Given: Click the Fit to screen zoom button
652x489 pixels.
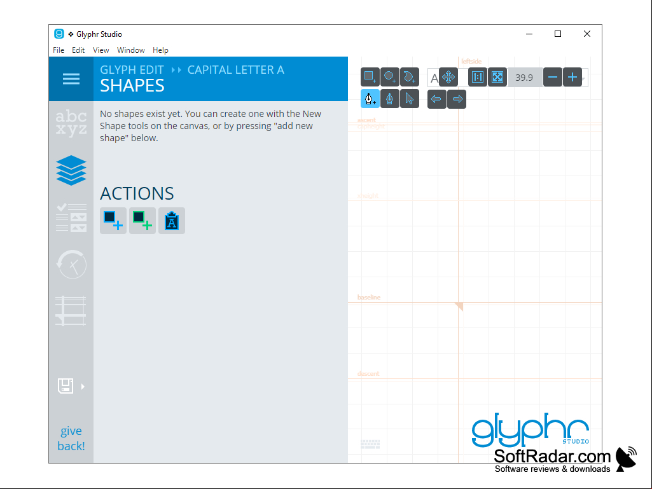Looking at the screenshot, I should coord(497,78).
